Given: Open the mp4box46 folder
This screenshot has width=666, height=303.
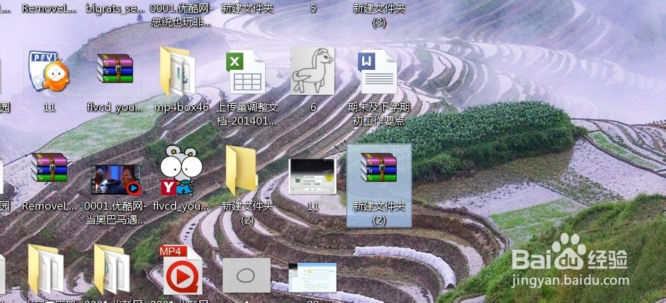Looking at the screenshot, I should [178, 72].
